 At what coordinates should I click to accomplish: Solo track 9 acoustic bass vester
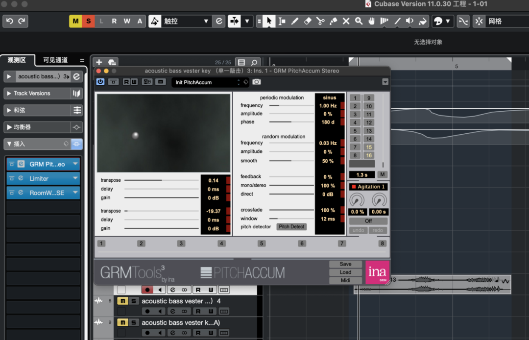pyautogui.click(x=134, y=322)
